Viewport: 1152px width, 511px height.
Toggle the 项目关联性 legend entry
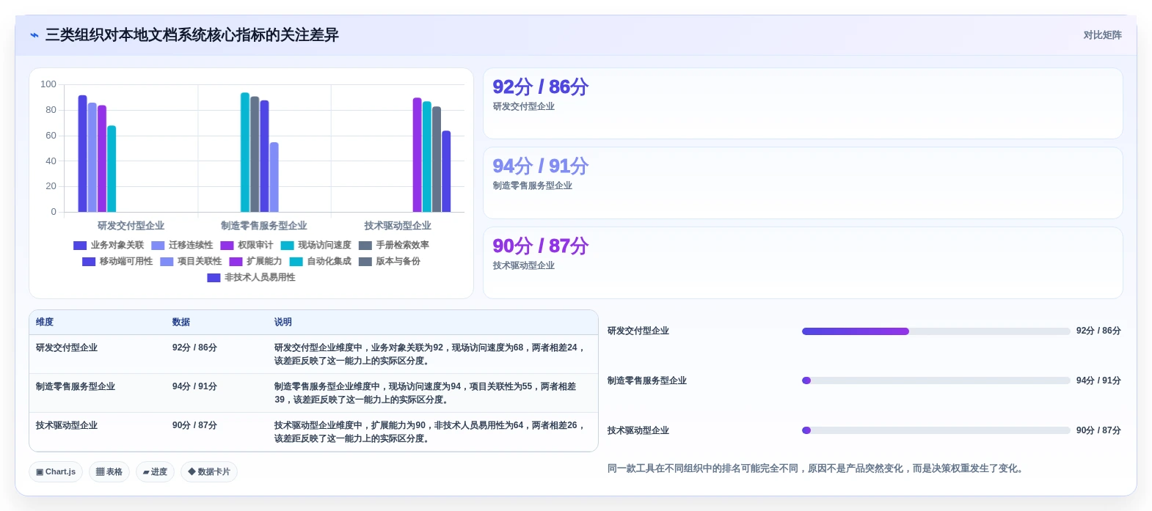(191, 262)
